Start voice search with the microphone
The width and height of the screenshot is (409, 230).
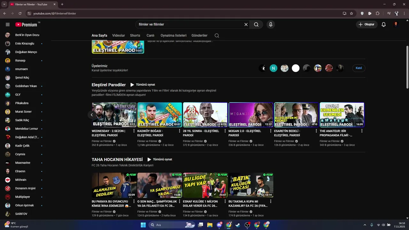pyautogui.click(x=271, y=25)
